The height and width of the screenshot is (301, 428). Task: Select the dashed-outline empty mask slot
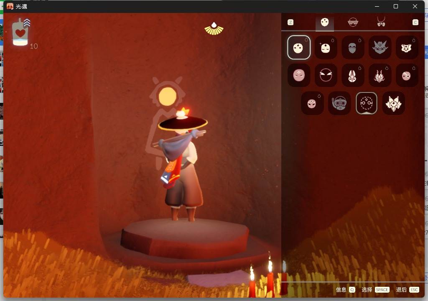point(367,103)
